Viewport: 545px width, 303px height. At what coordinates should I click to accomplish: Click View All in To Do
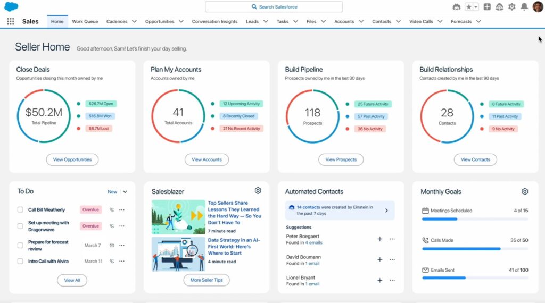tap(72, 281)
